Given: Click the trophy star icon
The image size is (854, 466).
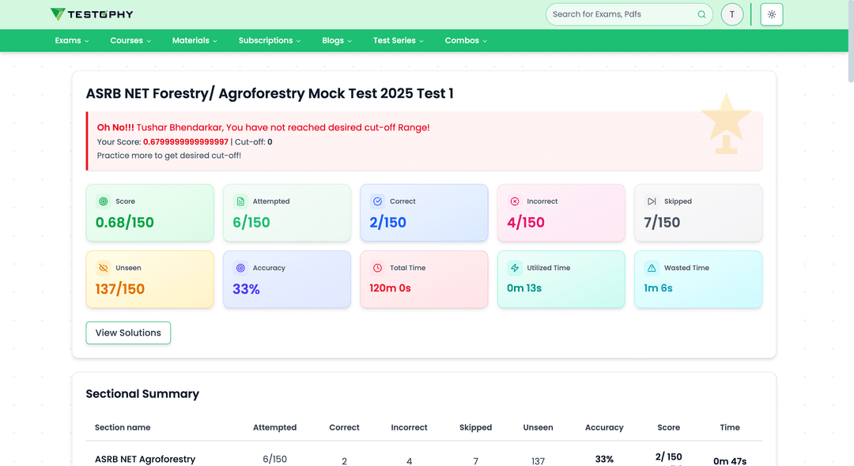Looking at the screenshot, I should (726, 123).
